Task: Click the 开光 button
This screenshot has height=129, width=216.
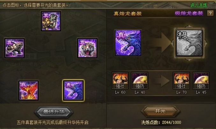Action: point(160,111)
